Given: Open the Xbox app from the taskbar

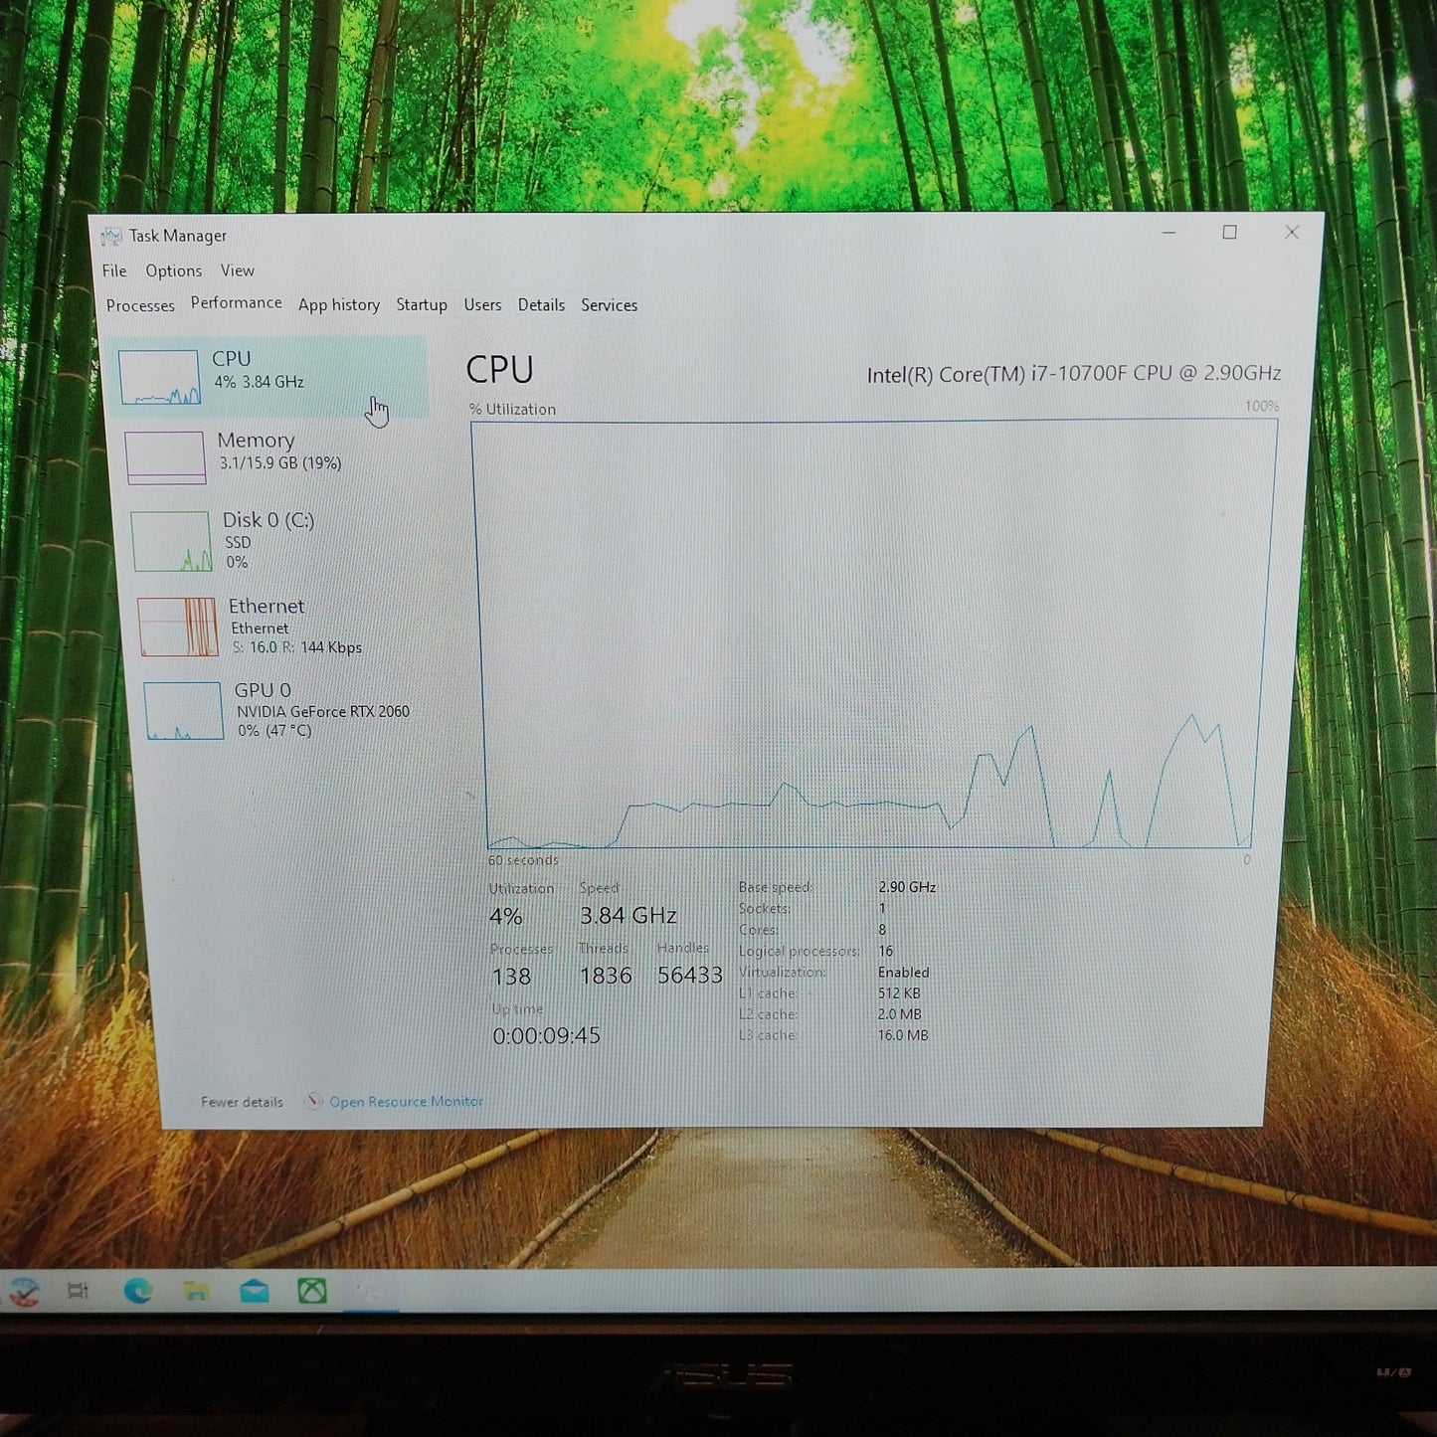Looking at the screenshot, I should [312, 1291].
